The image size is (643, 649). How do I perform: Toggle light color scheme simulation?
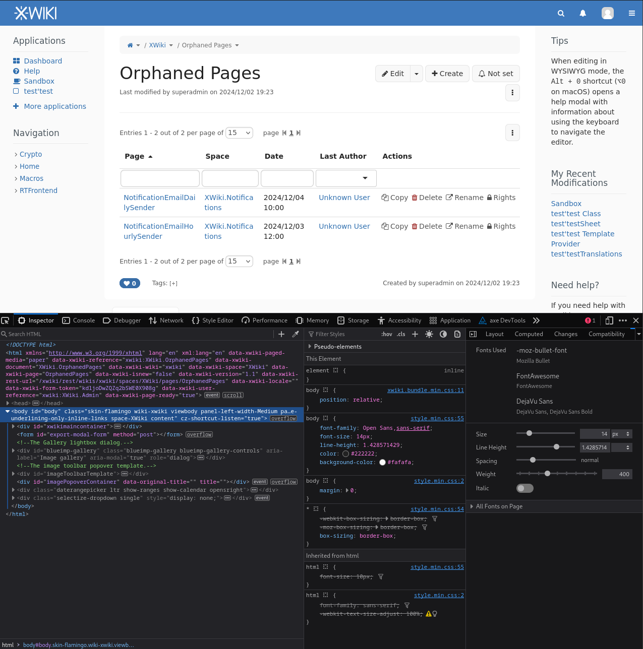click(429, 334)
